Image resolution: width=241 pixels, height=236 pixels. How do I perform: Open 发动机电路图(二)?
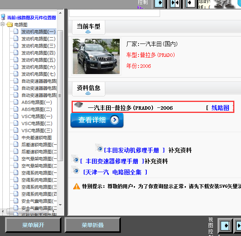click(x=38, y=39)
